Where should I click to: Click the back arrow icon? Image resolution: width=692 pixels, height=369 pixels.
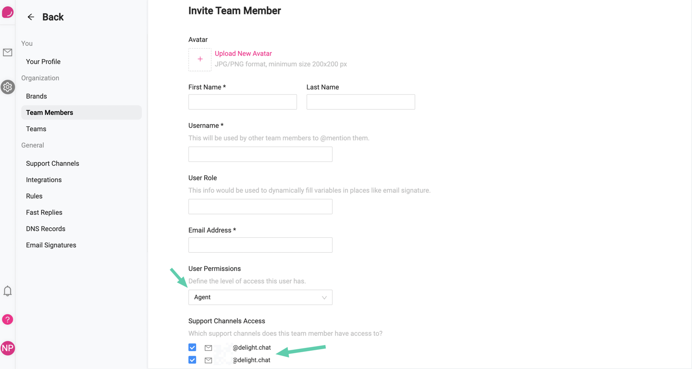point(31,17)
